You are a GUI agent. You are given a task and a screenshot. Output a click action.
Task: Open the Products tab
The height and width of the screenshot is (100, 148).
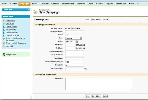(81, 4)
